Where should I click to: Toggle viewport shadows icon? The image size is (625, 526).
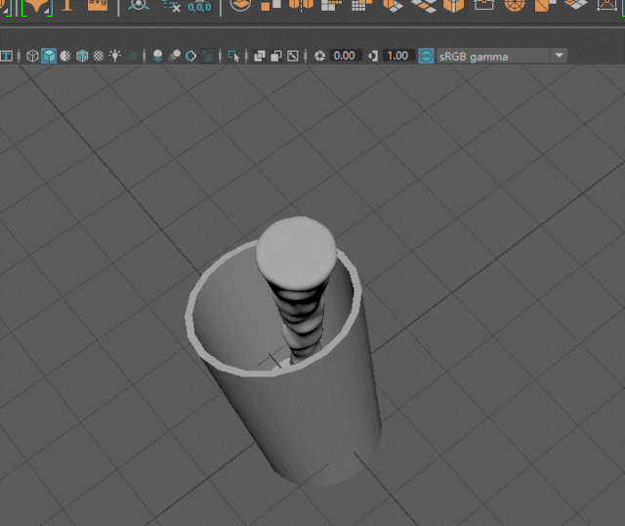pos(134,56)
